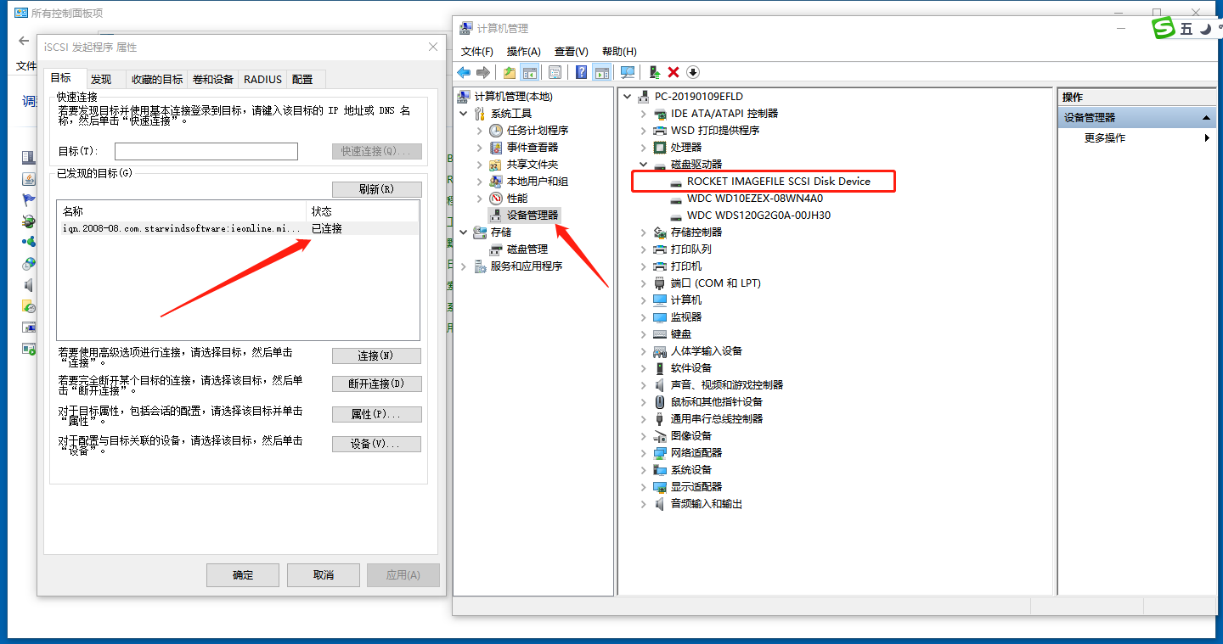Select 设备管理器 in the console tree
The width and height of the screenshot is (1223, 644).
(x=533, y=215)
